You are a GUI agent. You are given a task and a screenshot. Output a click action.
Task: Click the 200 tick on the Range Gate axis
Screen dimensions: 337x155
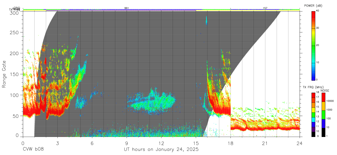(14, 53)
